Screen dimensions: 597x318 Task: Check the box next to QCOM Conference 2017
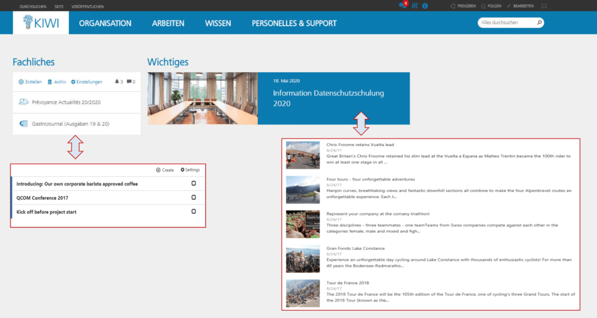(194, 197)
